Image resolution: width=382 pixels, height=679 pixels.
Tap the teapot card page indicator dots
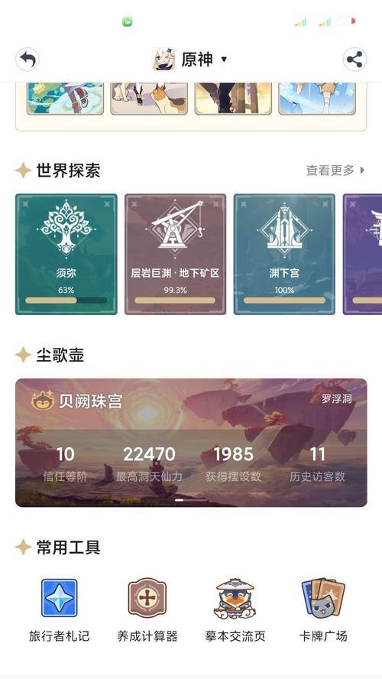tap(191, 500)
